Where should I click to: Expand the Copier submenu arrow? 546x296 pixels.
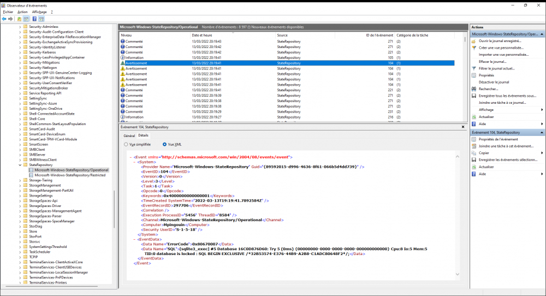point(541,153)
